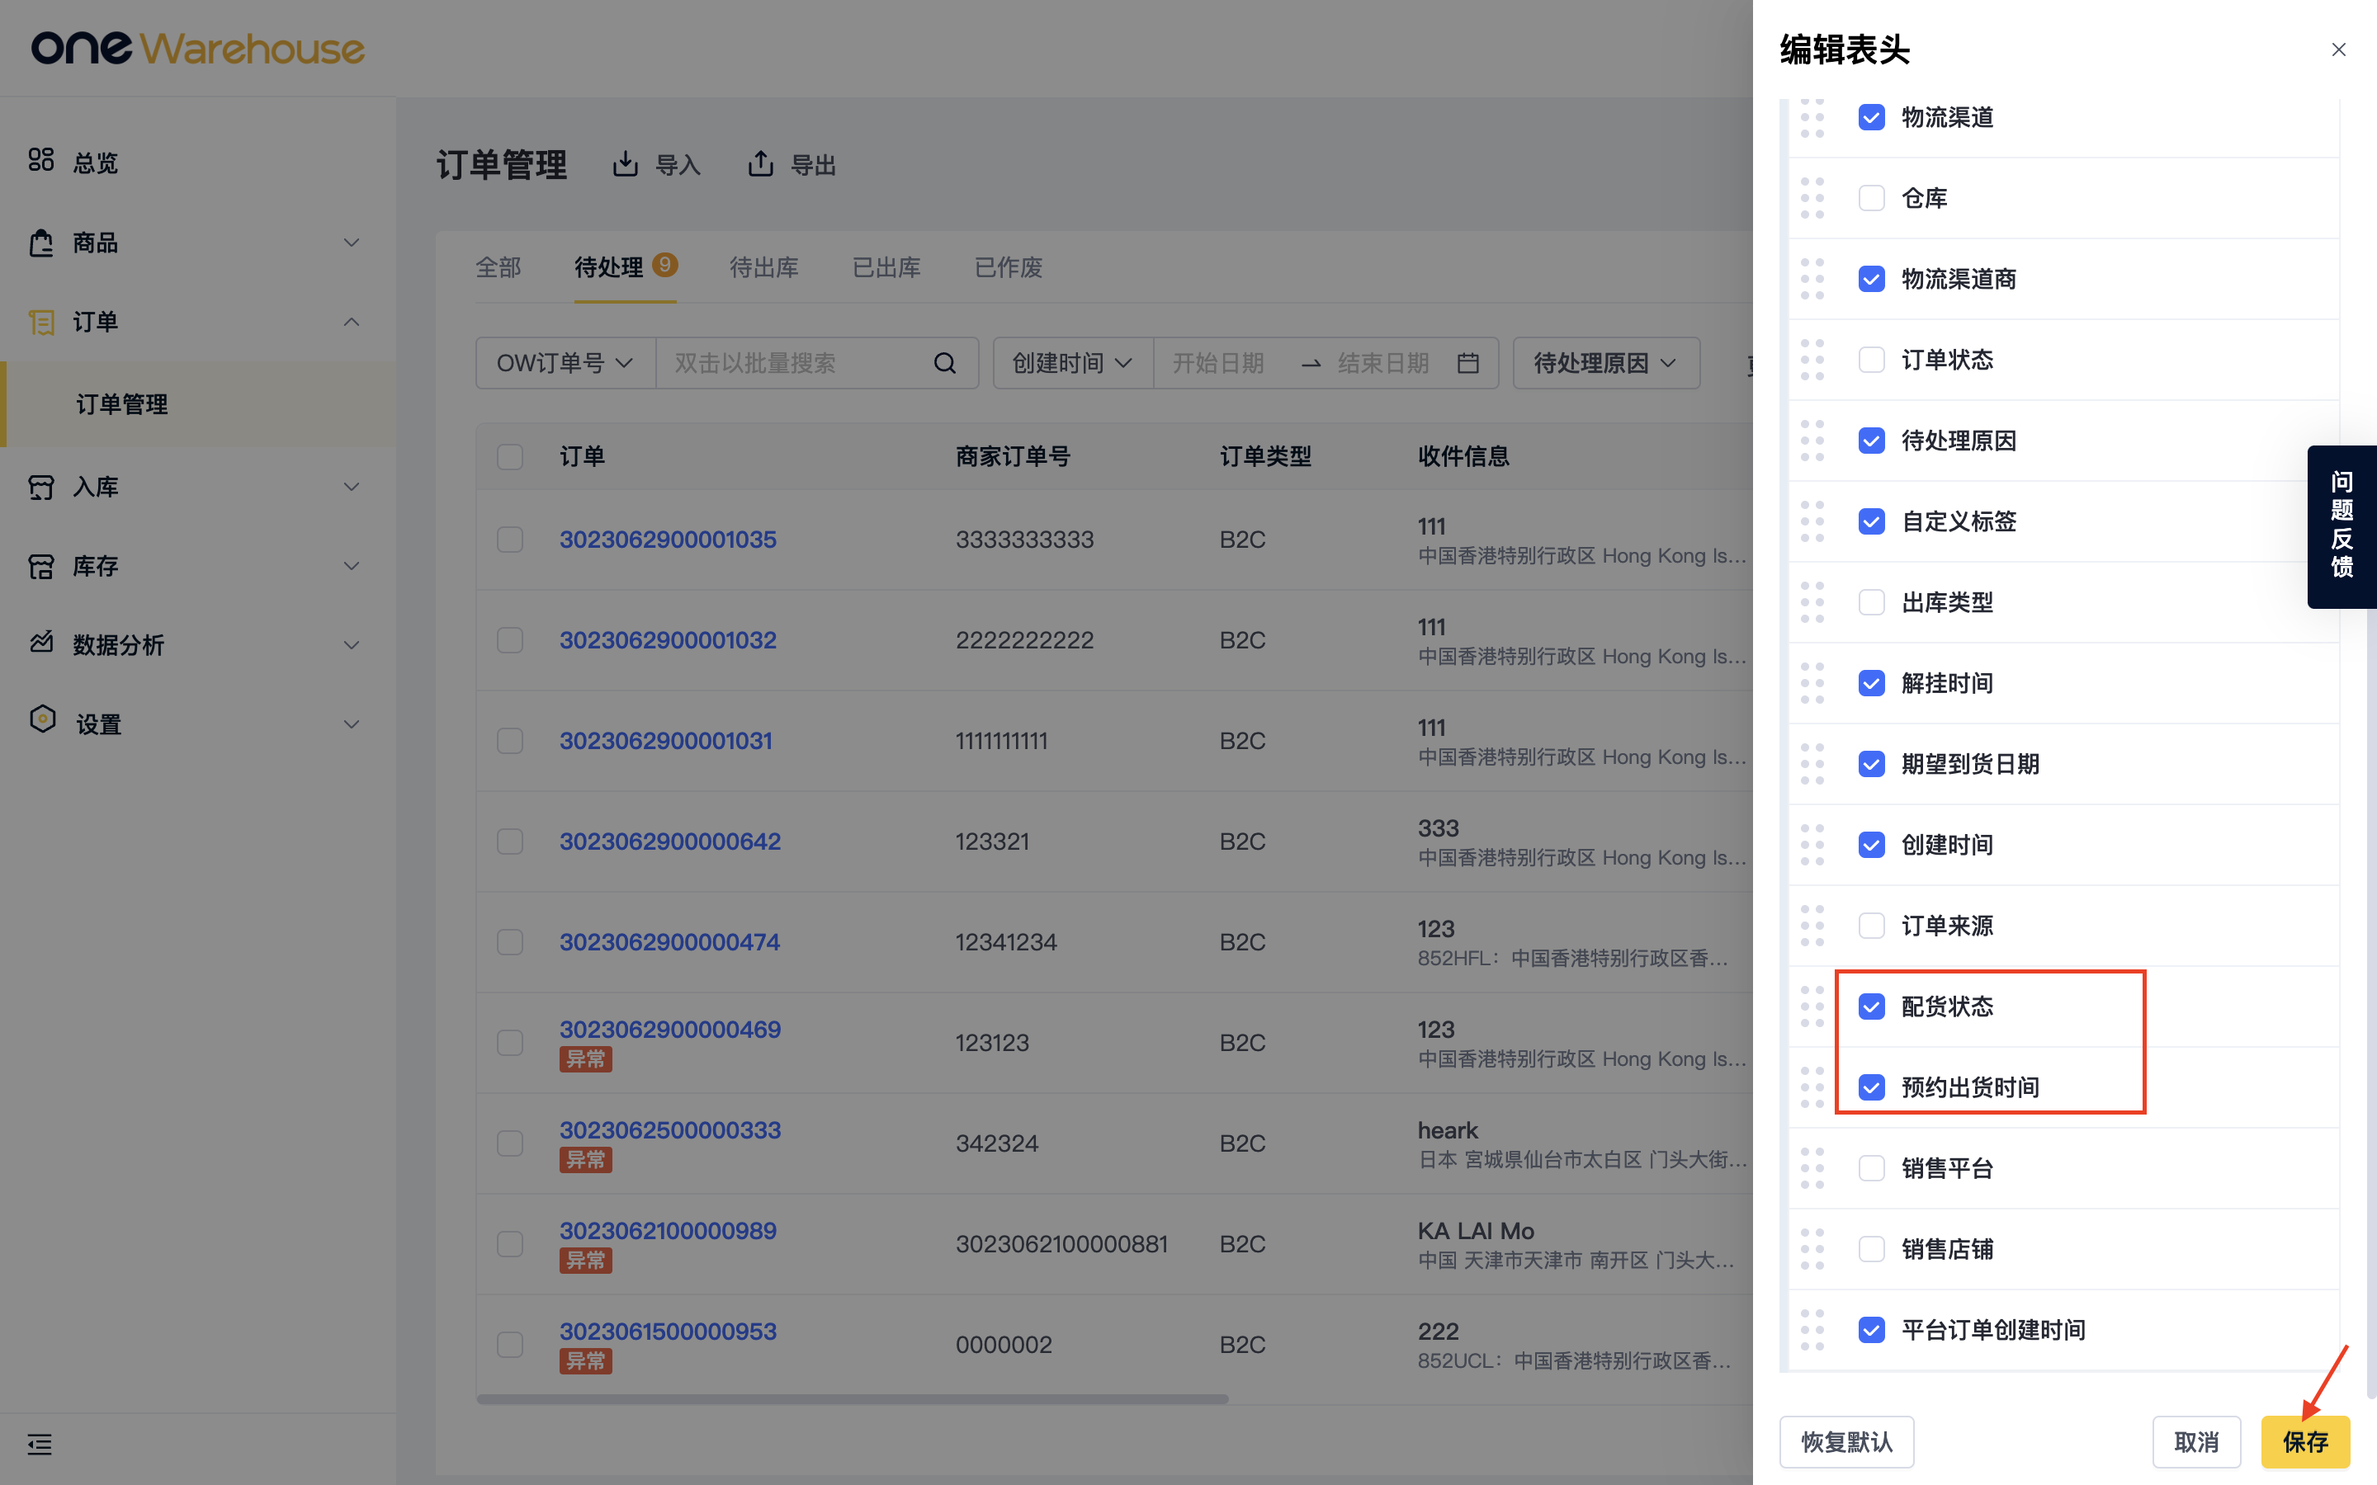Screen dimensions: 2377x1485
Task: Click the 设置 hexagon icon in sidebar
Action: [x=42, y=720]
